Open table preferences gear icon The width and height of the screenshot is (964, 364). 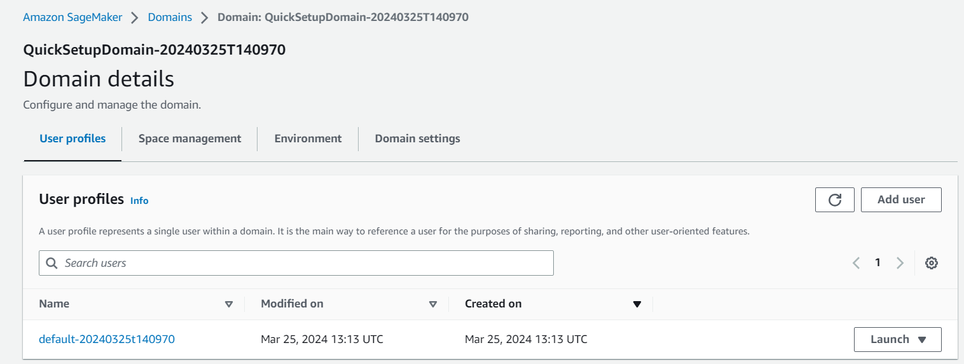(932, 263)
